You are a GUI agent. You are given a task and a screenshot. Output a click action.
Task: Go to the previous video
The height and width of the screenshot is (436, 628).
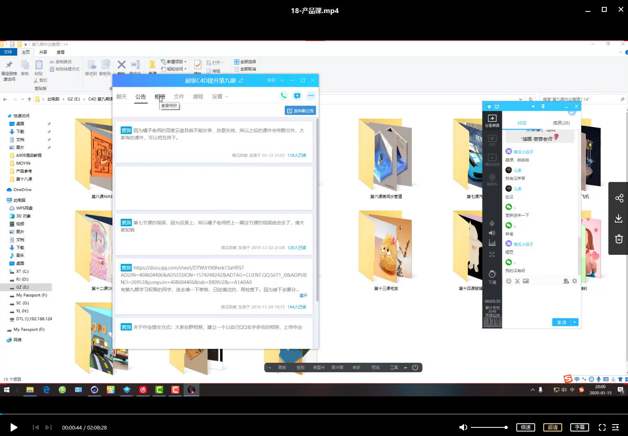tap(36, 427)
